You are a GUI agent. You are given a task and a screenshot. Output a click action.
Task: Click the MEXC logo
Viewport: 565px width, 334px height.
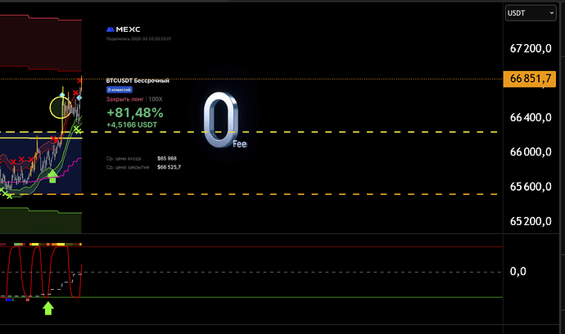(124, 29)
